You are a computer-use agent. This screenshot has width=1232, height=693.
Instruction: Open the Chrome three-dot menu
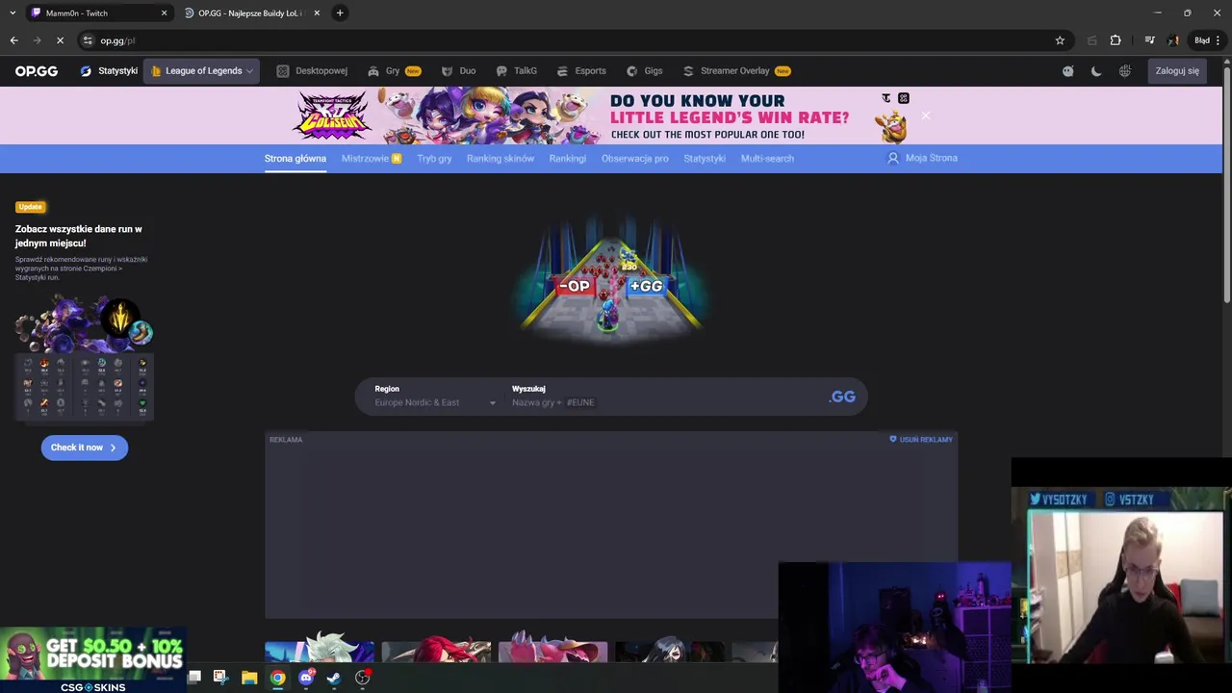coord(1219,40)
